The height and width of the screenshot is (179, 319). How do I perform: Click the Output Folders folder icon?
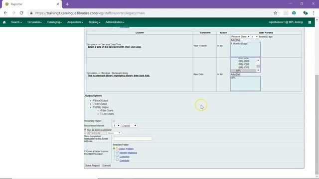pyautogui.click(x=117, y=149)
